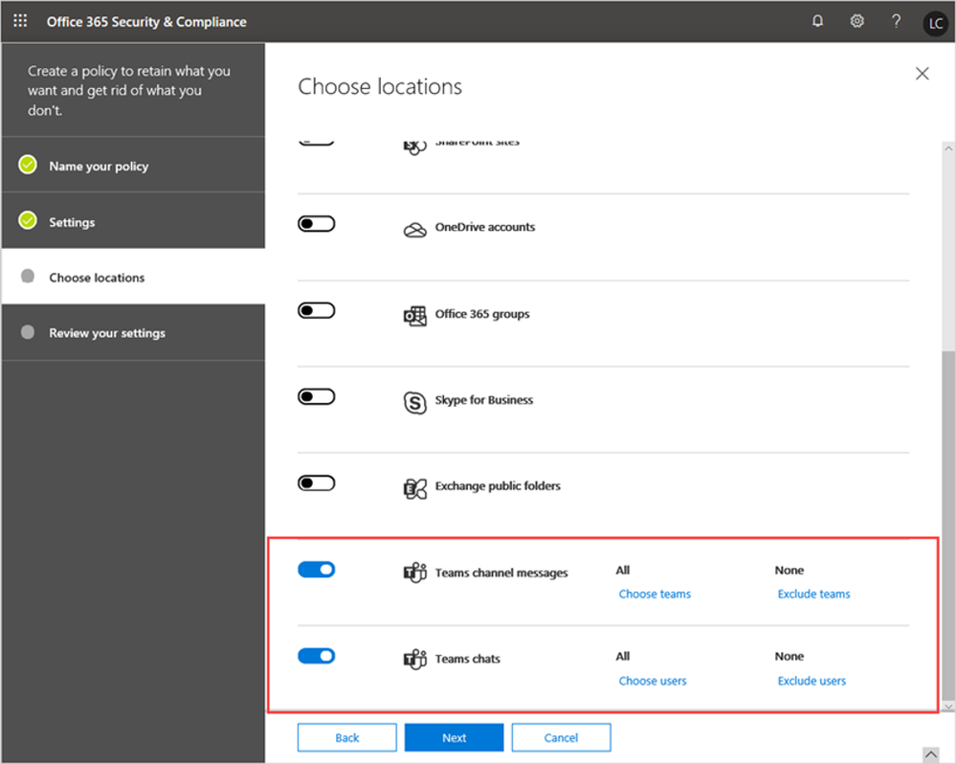Go to the Settings step
The image size is (956, 764).
[134, 221]
